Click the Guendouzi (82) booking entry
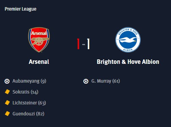Screen dimensions: 171x127 point(28,114)
